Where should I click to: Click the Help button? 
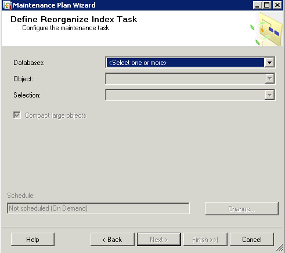coord(33,240)
